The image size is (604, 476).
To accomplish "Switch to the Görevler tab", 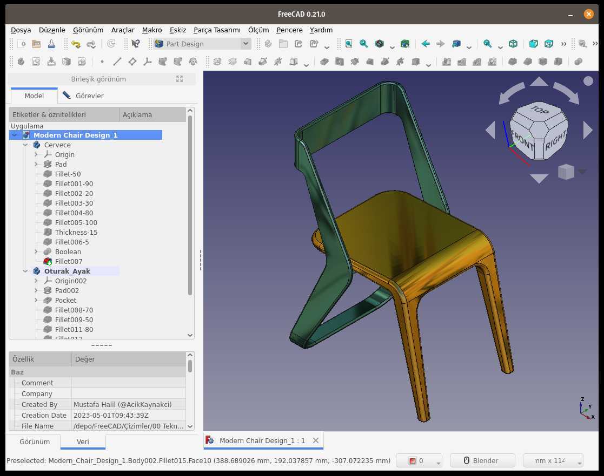I will coord(83,96).
